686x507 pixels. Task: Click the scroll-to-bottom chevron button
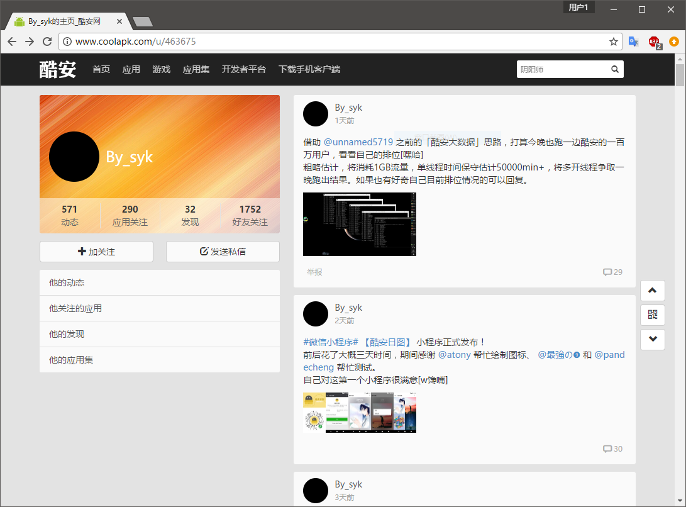click(652, 339)
